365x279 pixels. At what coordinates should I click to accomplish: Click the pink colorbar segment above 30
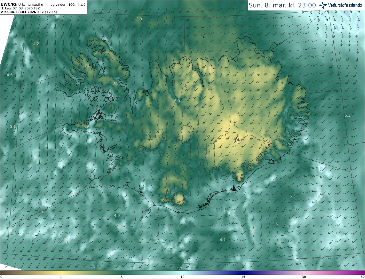click(x=304, y=272)
